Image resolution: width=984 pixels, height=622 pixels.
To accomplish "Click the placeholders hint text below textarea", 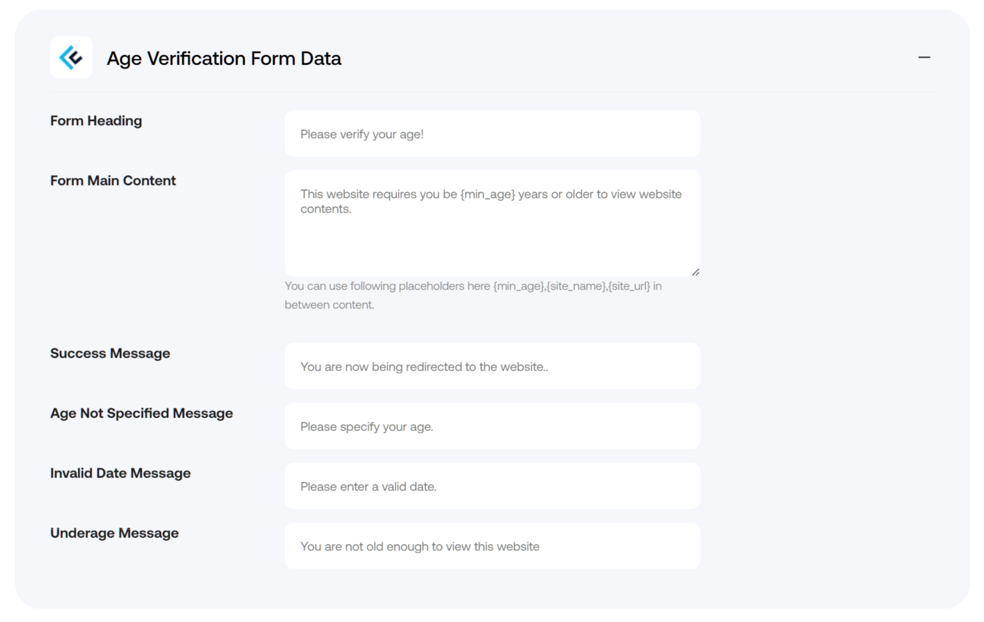I will (x=473, y=295).
